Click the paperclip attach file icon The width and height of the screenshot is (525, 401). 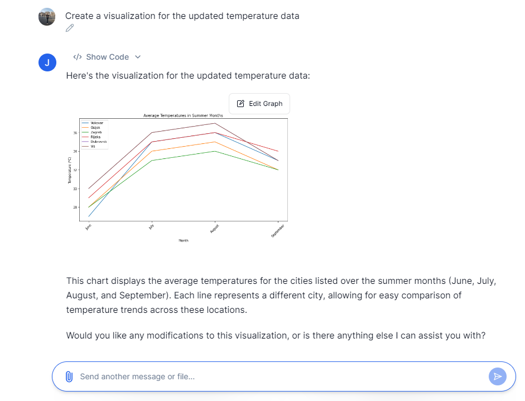(x=69, y=376)
